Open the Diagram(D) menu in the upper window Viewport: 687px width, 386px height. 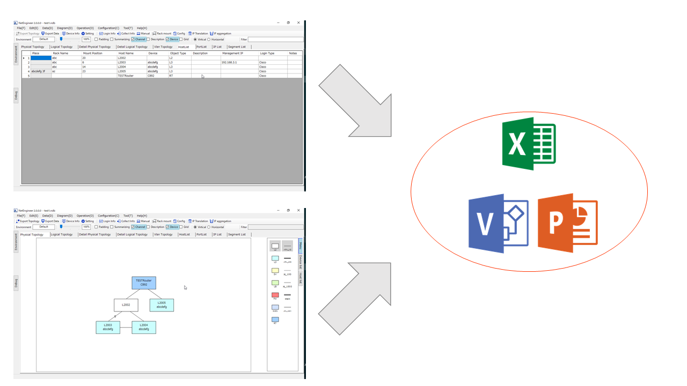(x=64, y=28)
